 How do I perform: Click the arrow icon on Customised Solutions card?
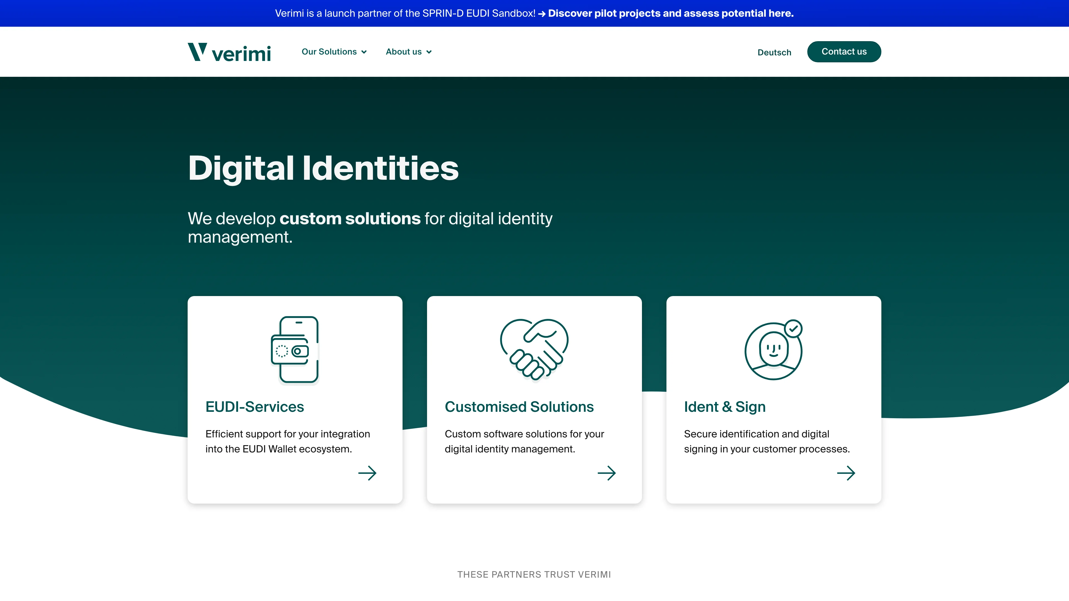(607, 473)
